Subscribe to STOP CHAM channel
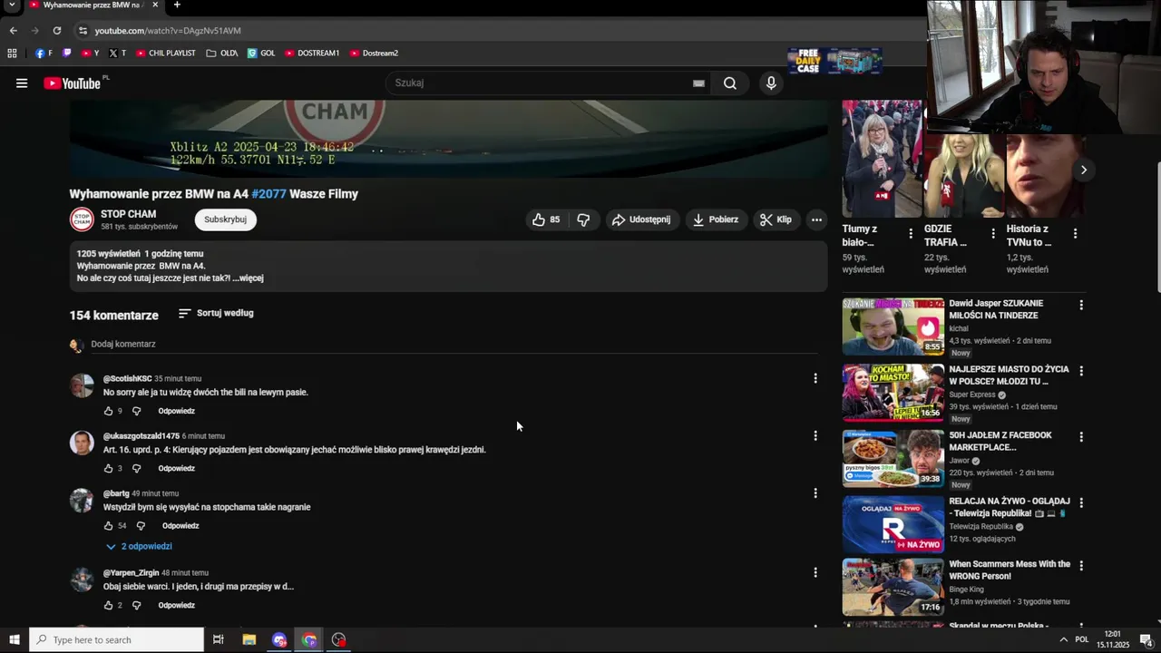The image size is (1161, 653). tap(225, 219)
